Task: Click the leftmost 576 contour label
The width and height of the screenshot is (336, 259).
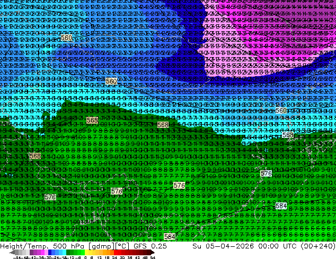Action: [x=50, y=197]
